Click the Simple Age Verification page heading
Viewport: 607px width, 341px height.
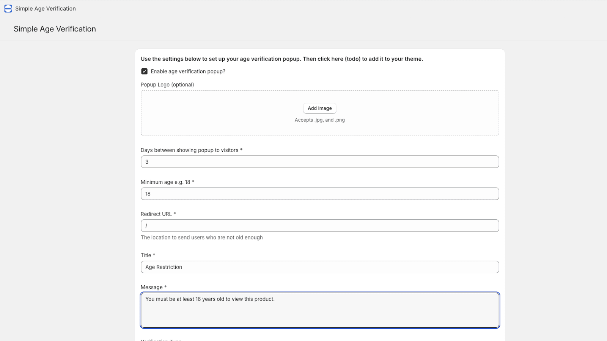point(55,29)
